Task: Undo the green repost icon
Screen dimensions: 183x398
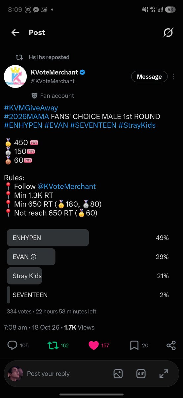Action: pos(53,346)
